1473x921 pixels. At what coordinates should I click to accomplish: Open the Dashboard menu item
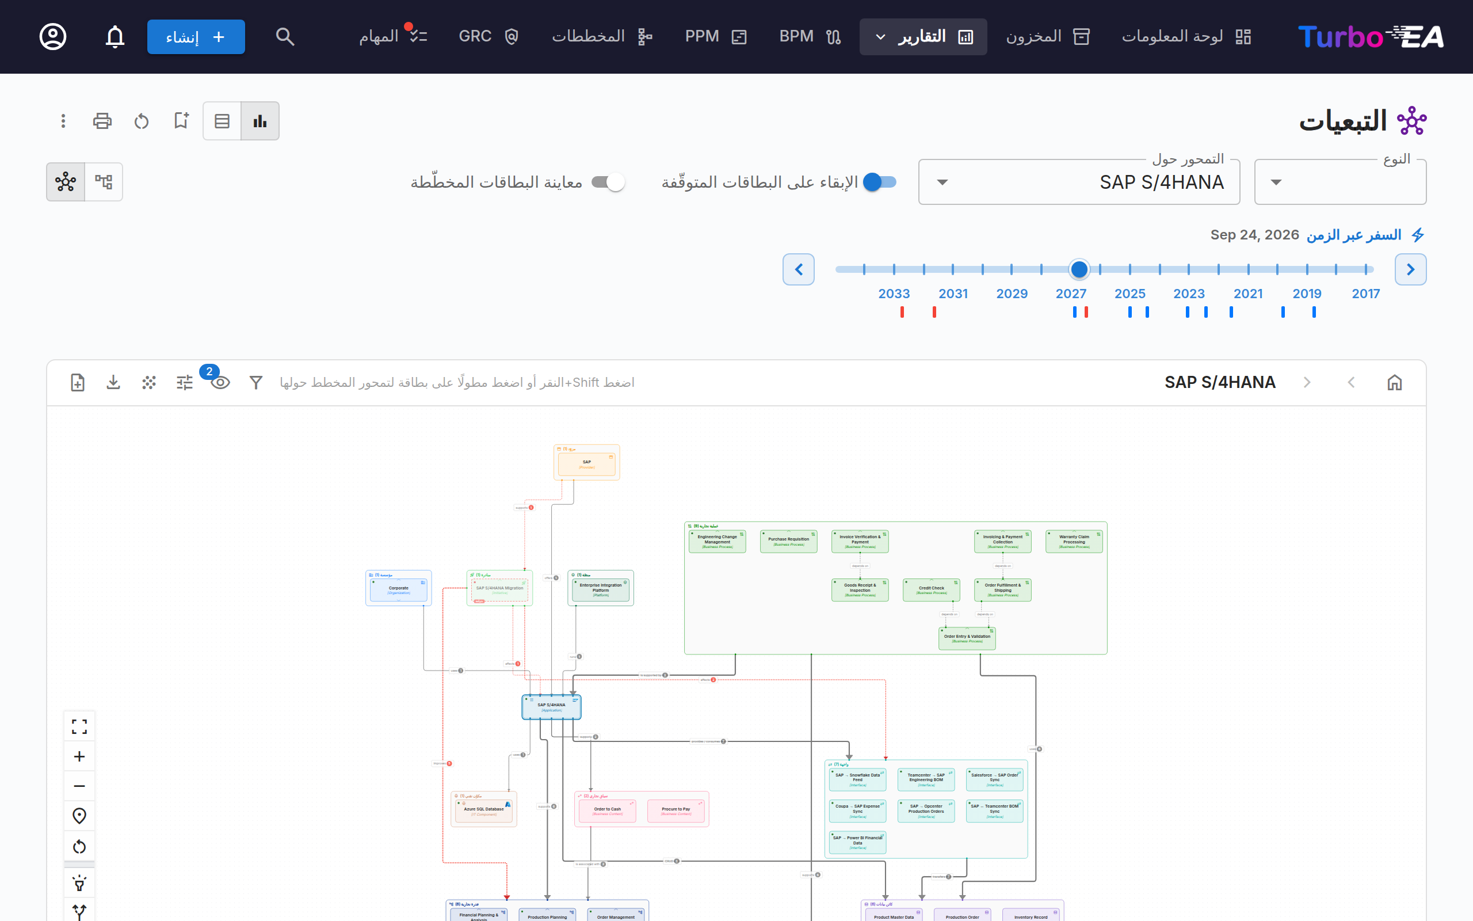1187,36
